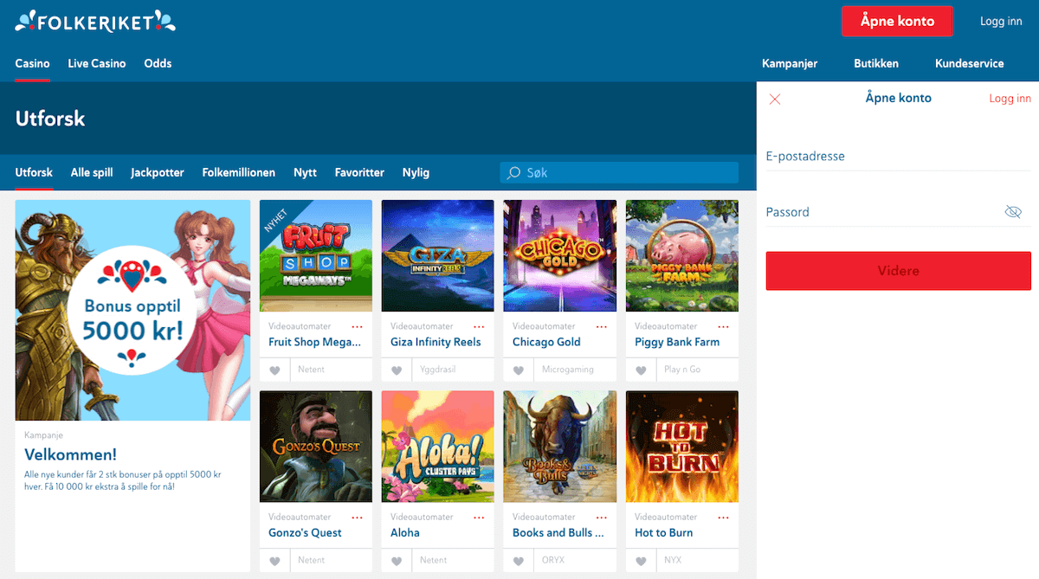Open the Casino section
The image size is (1039, 579).
[32, 63]
